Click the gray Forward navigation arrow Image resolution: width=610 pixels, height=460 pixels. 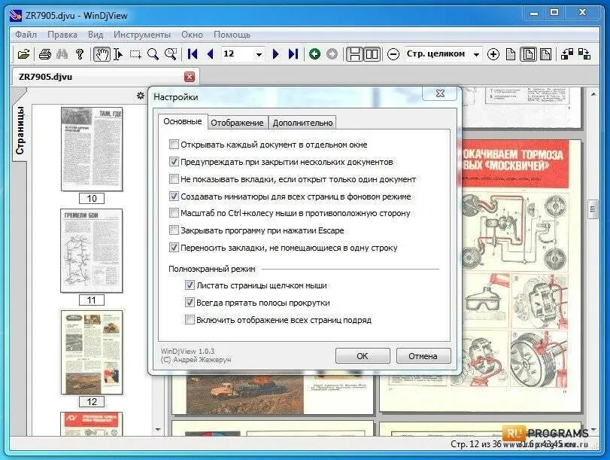pyautogui.click(x=332, y=53)
